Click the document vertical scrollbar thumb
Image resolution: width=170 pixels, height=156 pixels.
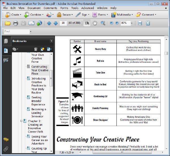(166, 53)
